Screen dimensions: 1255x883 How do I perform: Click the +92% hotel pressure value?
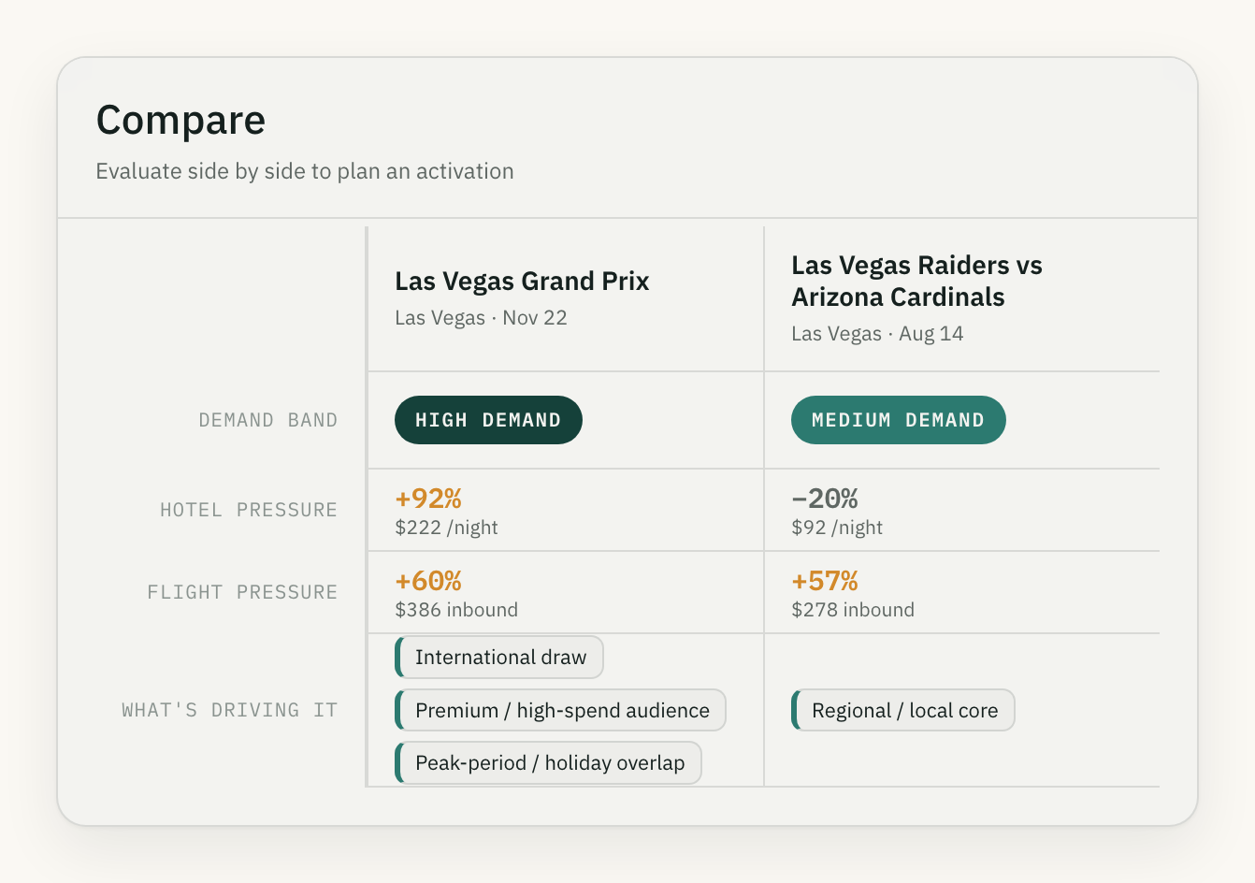428,499
